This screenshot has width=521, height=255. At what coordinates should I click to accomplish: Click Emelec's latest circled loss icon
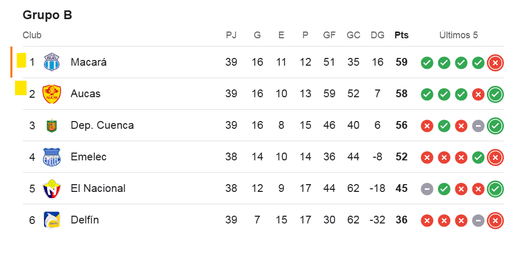[495, 158]
